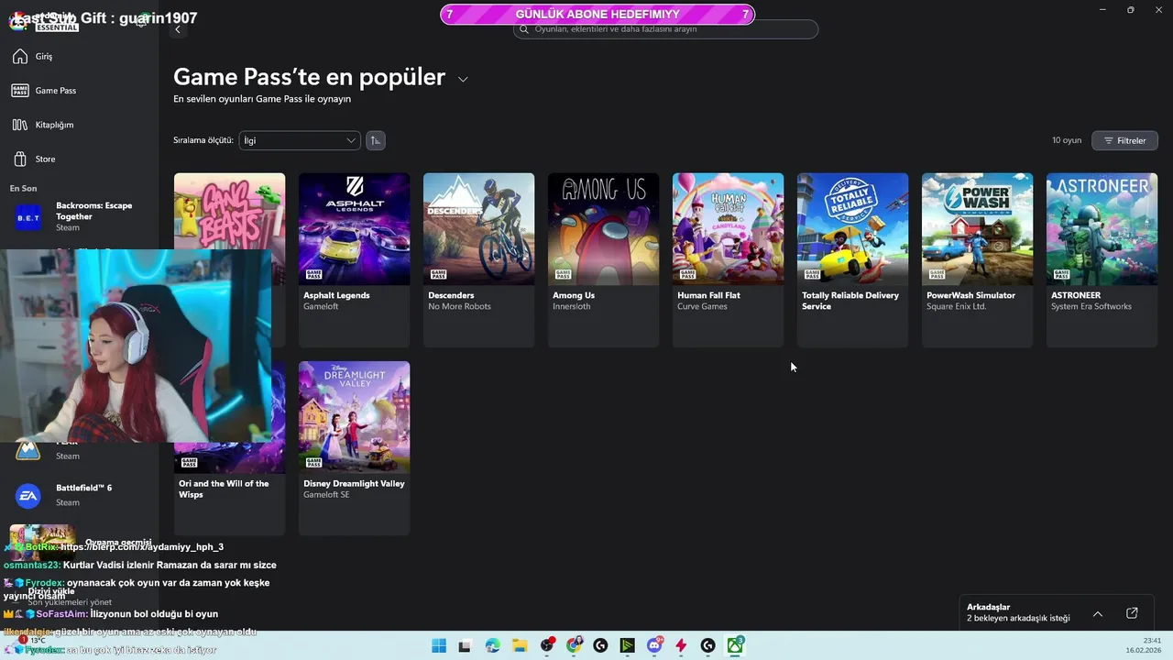Open Backrooms: Escape Together B.E.T. icon
Viewport: 1173px width, 660px height.
coord(28,218)
